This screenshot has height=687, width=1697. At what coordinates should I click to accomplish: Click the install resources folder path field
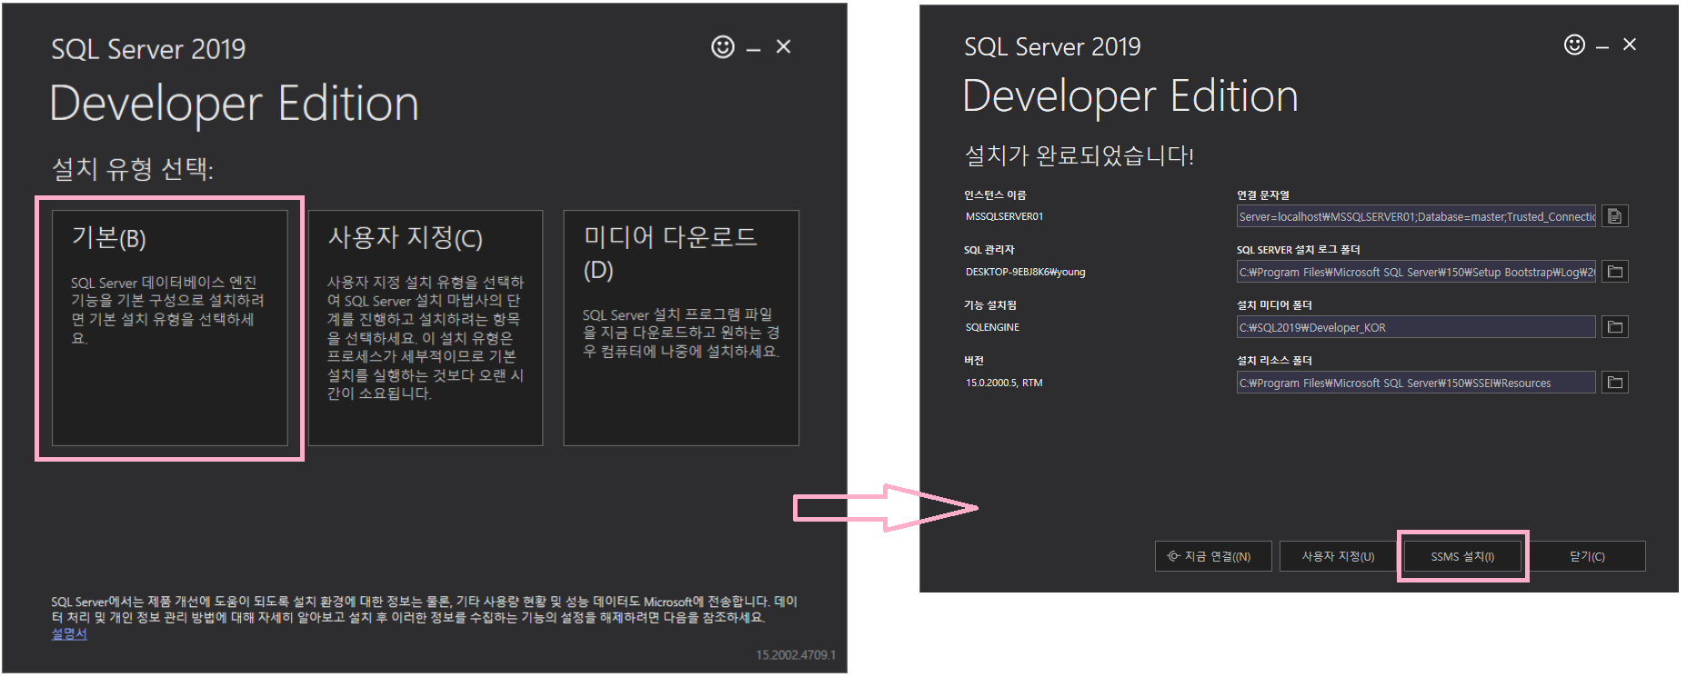pos(1416,383)
